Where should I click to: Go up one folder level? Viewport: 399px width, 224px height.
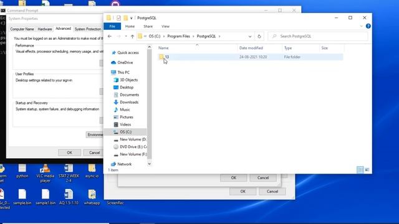(132, 36)
